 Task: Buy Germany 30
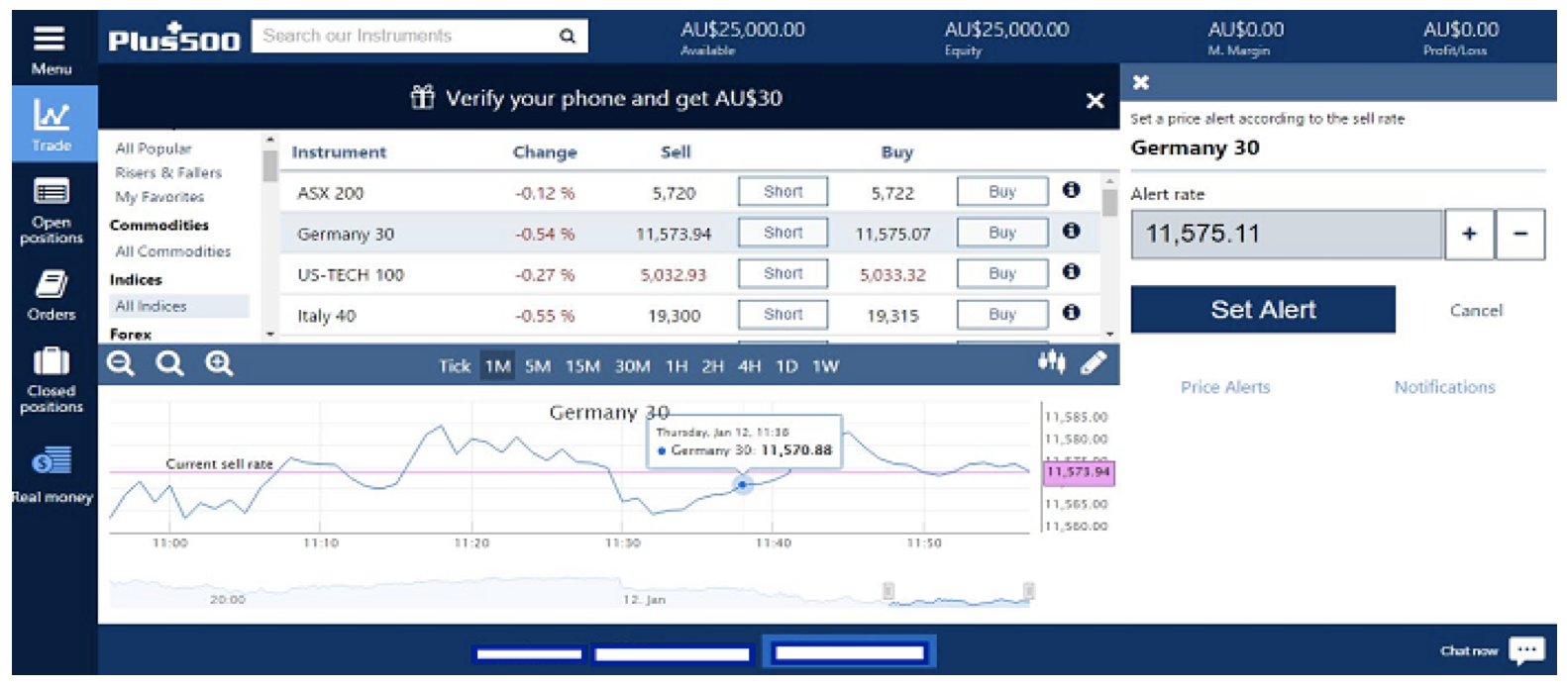pos(1002,233)
